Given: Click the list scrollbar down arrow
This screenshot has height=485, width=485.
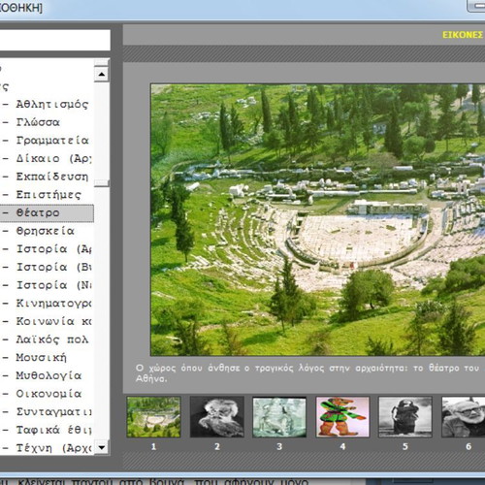Looking at the screenshot, I should pos(102,448).
